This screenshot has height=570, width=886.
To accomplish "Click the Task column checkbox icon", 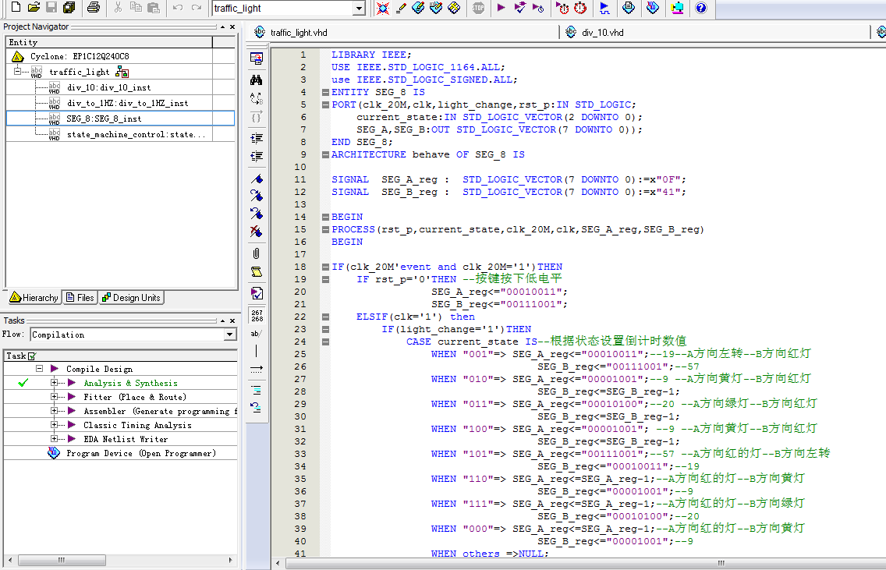I will pos(32,356).
